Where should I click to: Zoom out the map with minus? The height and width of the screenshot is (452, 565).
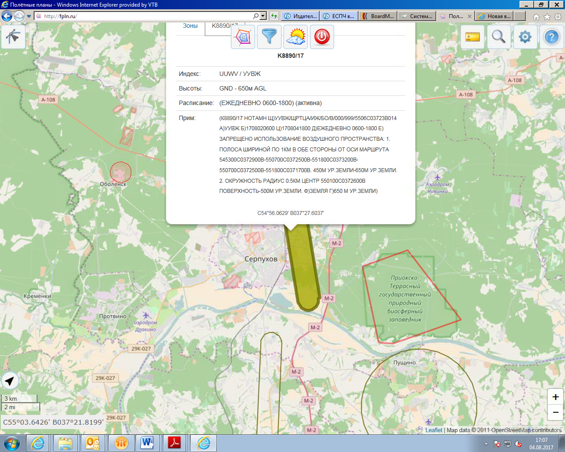tap(555, 412)
